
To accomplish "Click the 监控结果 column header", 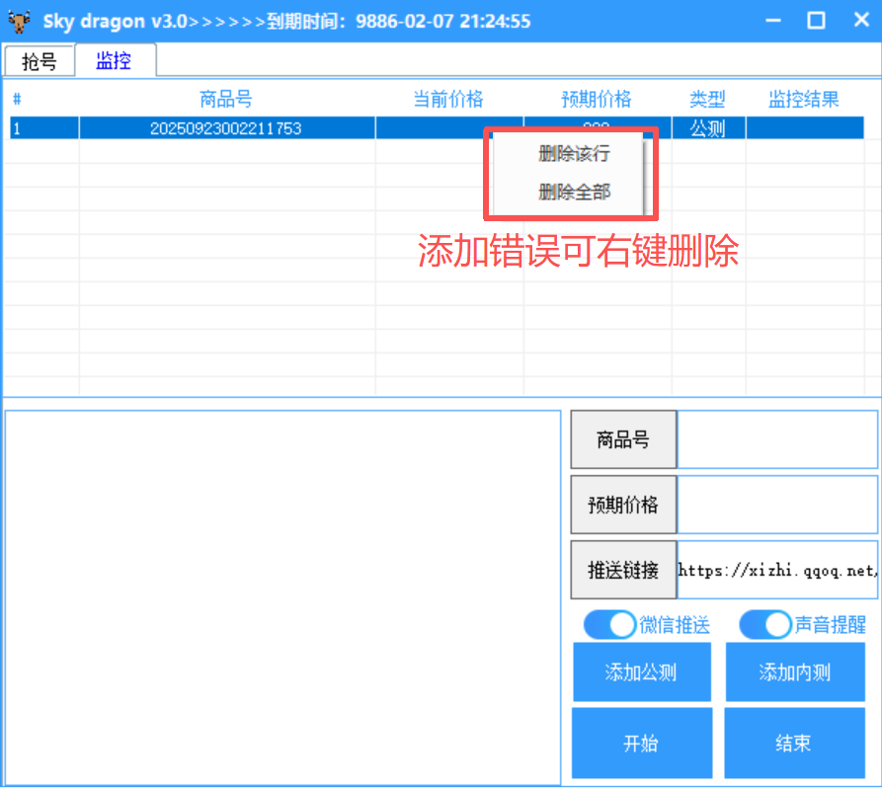I will click(x=803, y=98).
